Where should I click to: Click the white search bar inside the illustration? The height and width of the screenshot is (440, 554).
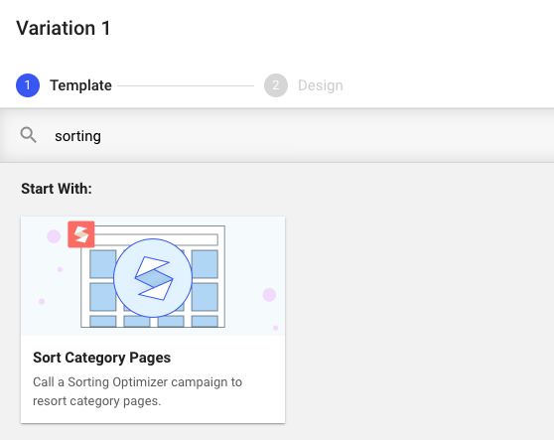tap(156, 239)
